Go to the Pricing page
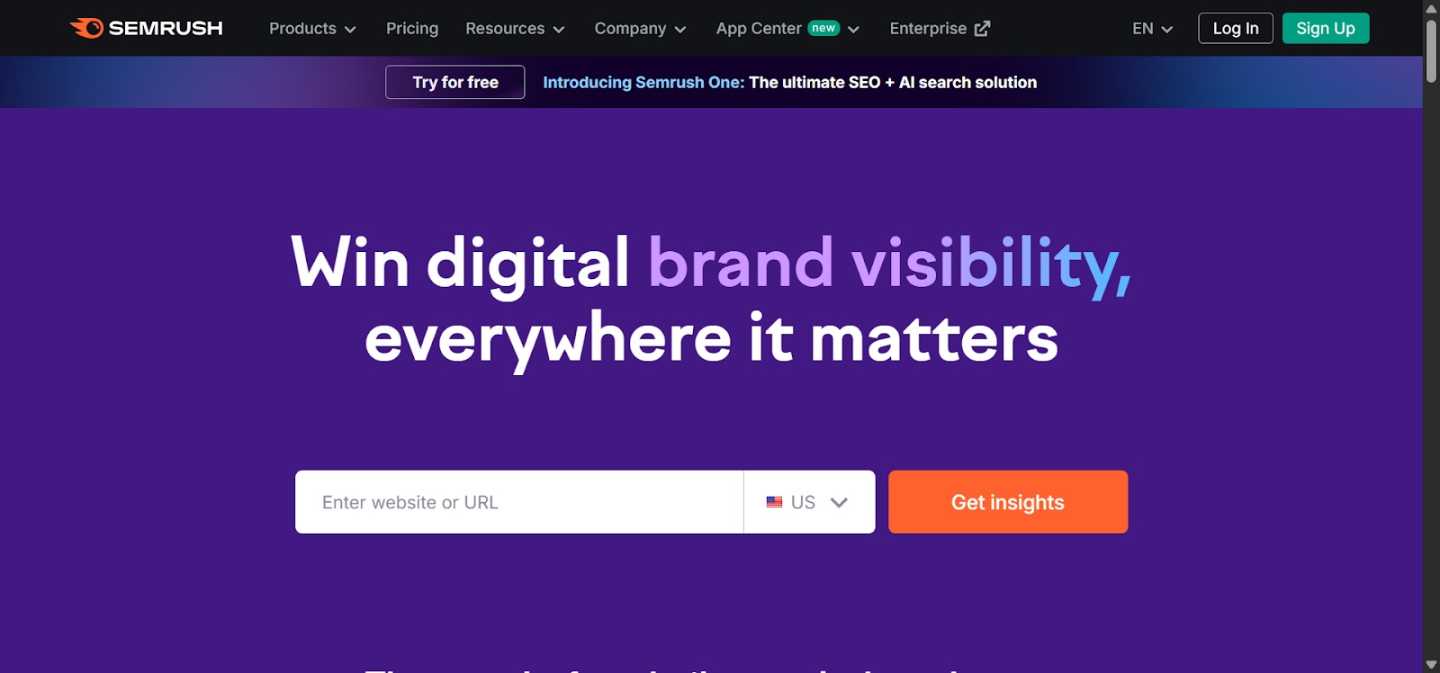 [x=412, y=29]
